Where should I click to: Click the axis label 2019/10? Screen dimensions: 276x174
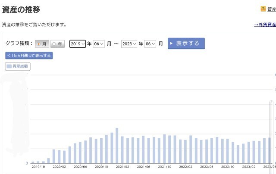coord(38,167)
